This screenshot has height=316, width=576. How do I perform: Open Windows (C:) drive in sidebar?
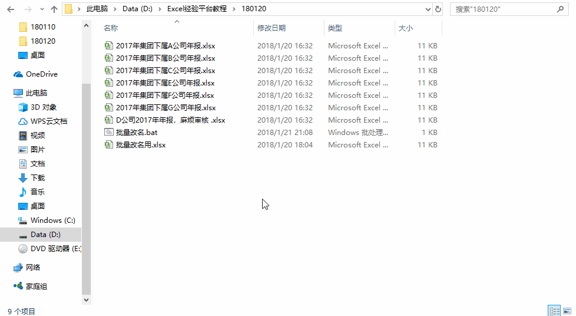52,220
